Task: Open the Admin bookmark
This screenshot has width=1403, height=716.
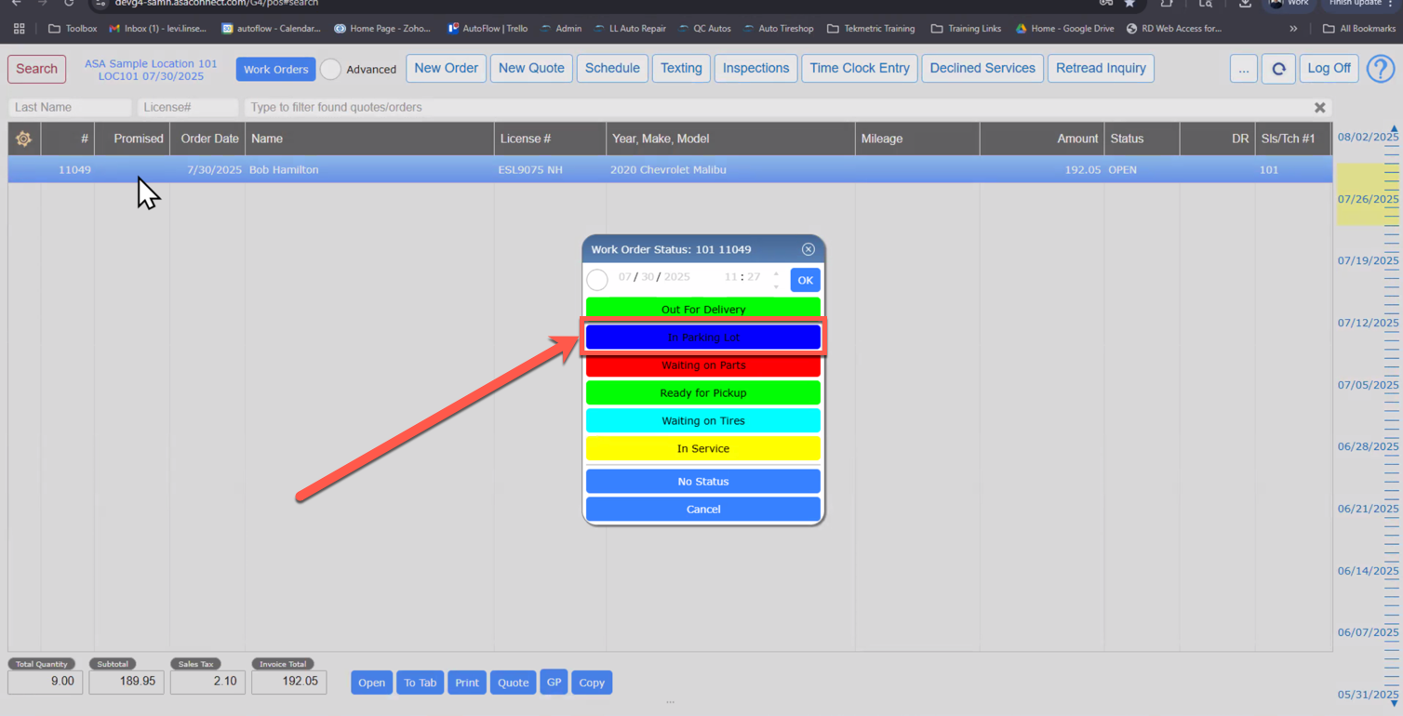Action: coord(561,29)
